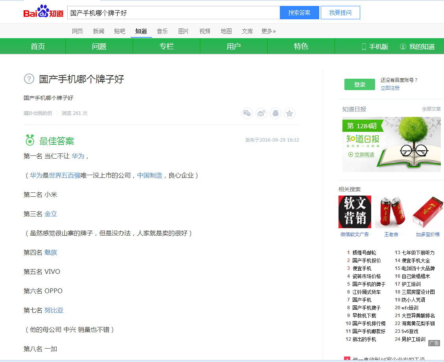Open 全部文章 in 知道日报
Image resolution: width=444 pixels, height=362 pixels.
(431, 109)
